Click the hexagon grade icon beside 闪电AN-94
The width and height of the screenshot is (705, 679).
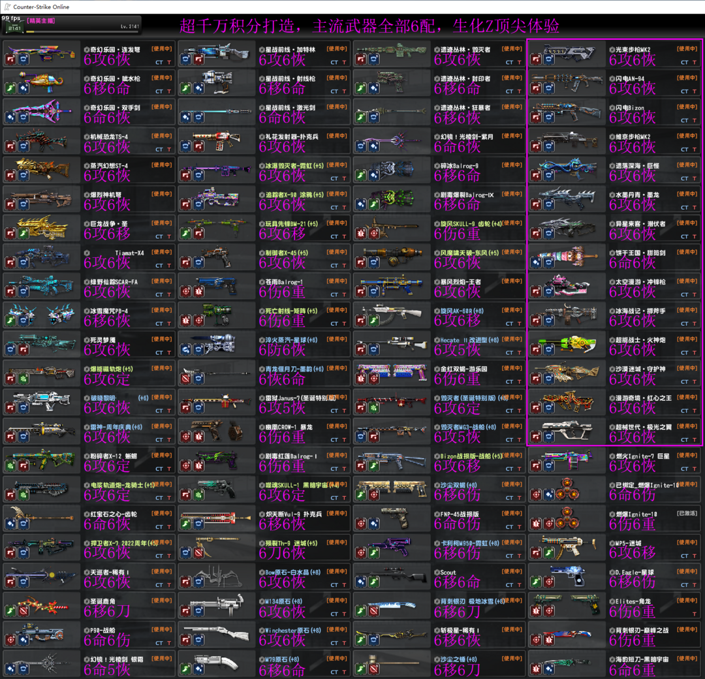[610, 78]
